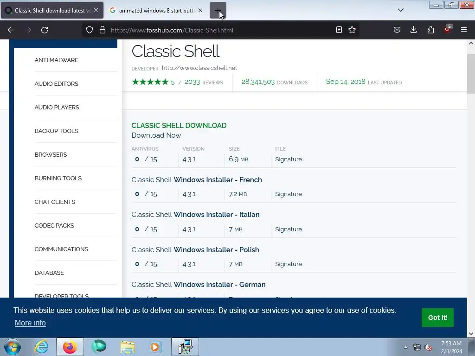Click antivirus 0 / 15 result for French installer

click(146, 194)
